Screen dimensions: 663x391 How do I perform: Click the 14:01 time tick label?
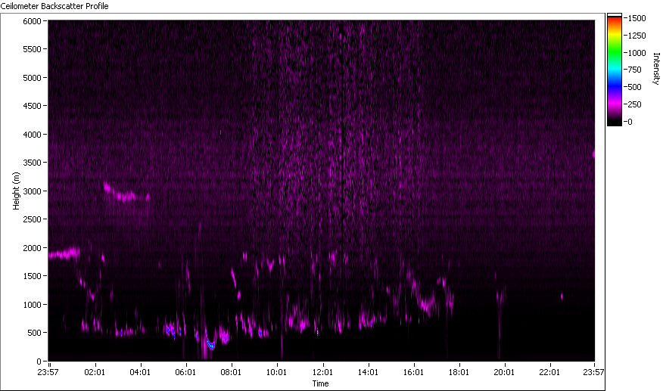click(368, 372)
